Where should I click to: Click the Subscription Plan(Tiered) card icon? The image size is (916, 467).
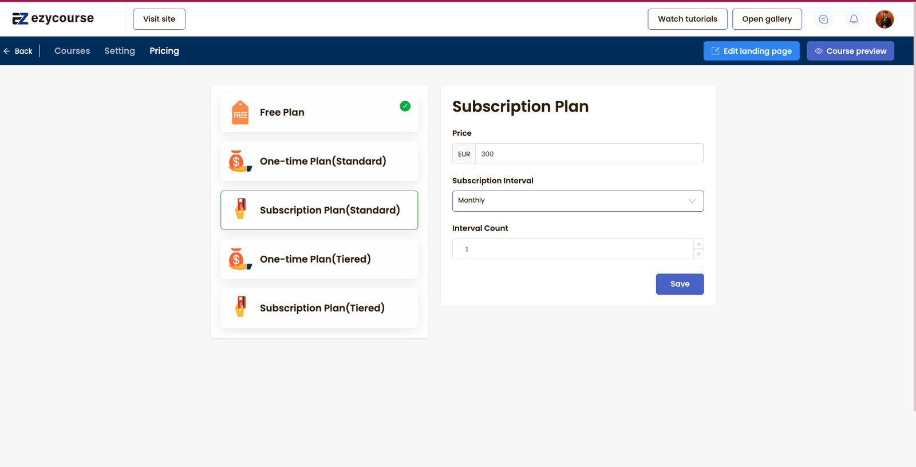click(x=241, y=307)
